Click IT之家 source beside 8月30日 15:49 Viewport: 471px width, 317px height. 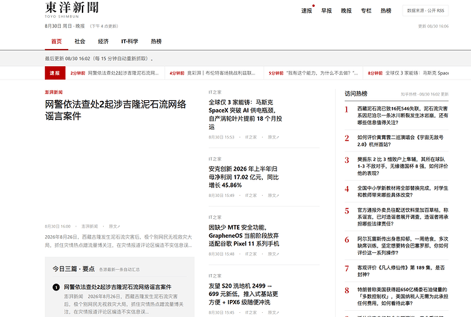point(251,195)
